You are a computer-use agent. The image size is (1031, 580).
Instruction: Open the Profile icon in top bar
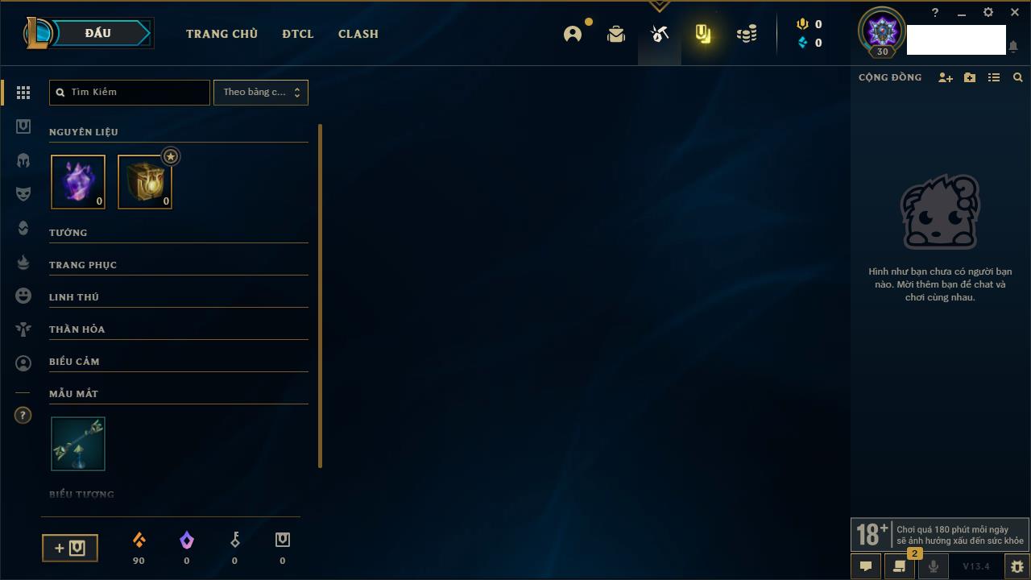(573, 34)
